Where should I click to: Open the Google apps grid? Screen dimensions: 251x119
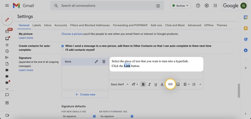click(215, 6)
